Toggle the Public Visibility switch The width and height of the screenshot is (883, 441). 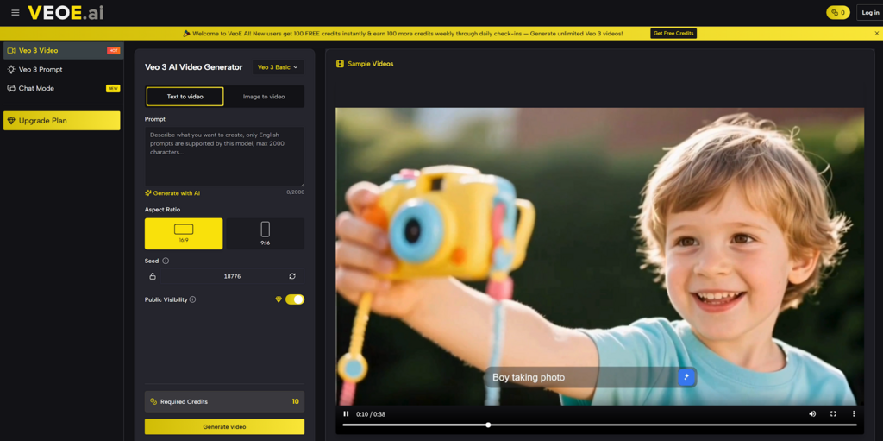click(x=295, y=299)
